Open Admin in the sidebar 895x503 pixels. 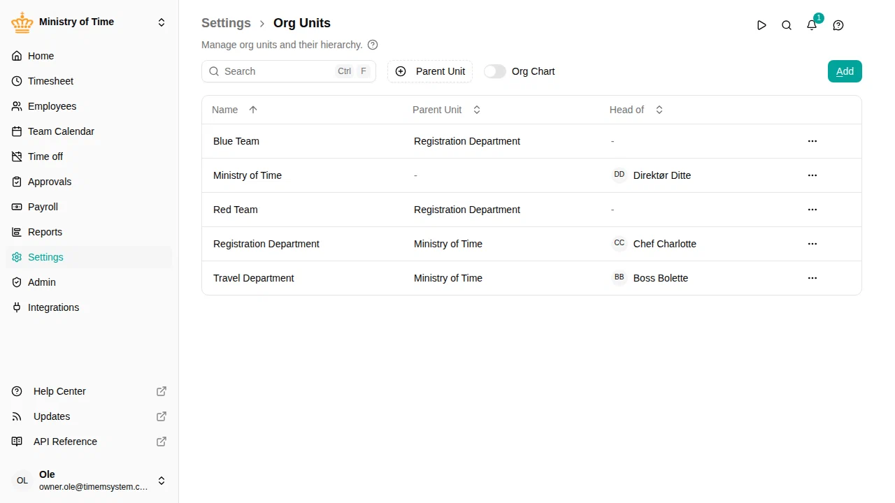tap(89, 282)
